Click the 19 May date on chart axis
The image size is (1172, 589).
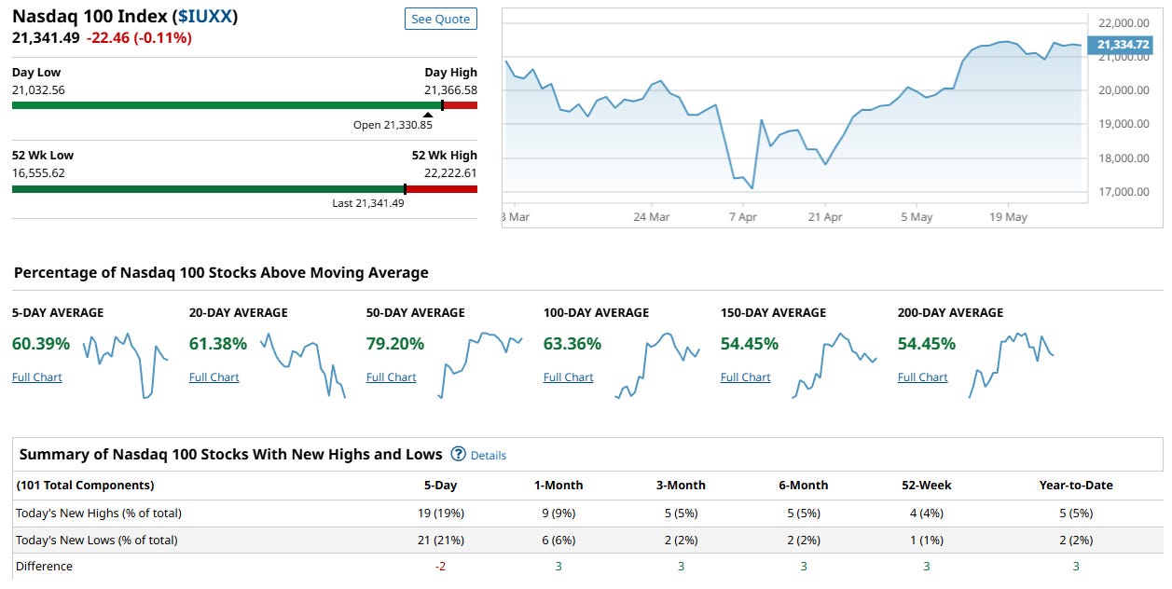(1008, 217)
